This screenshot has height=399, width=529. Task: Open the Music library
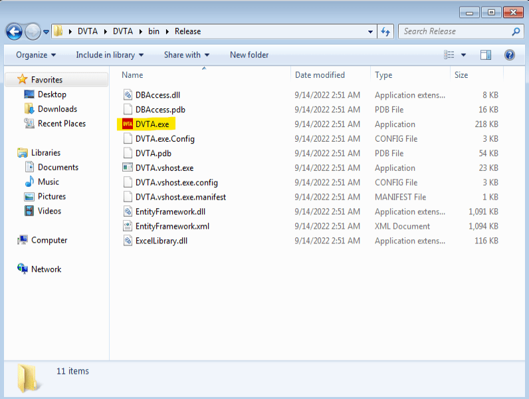pos(48,182)
